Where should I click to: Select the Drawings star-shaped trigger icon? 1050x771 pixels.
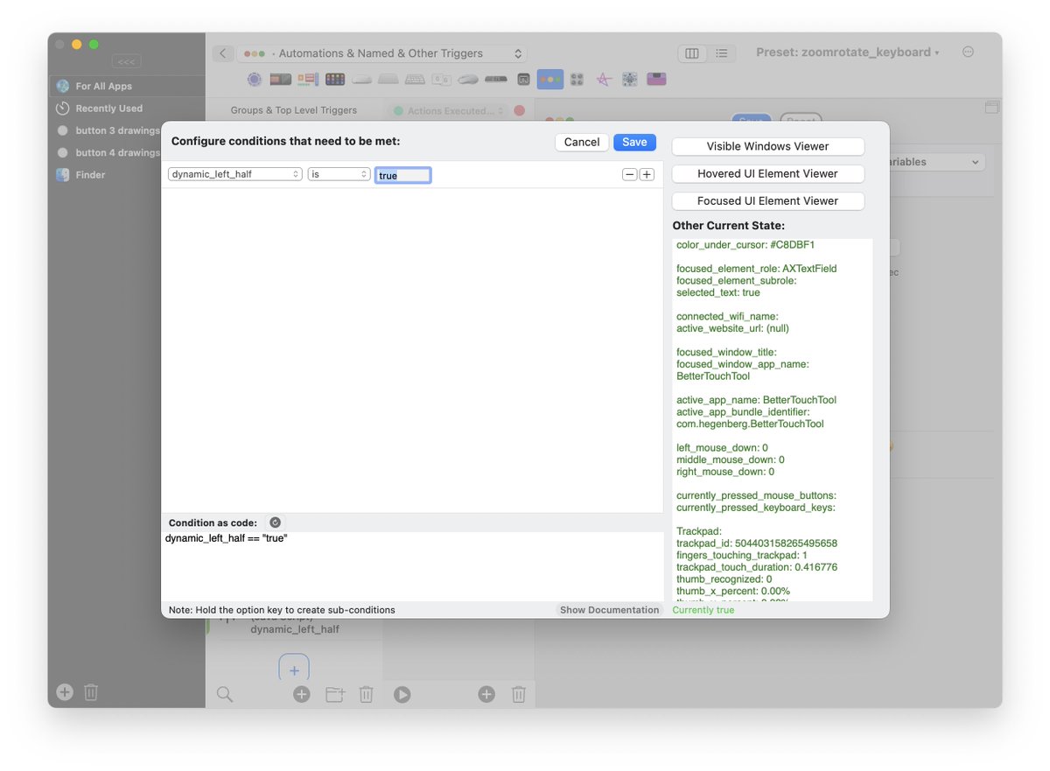604,79
